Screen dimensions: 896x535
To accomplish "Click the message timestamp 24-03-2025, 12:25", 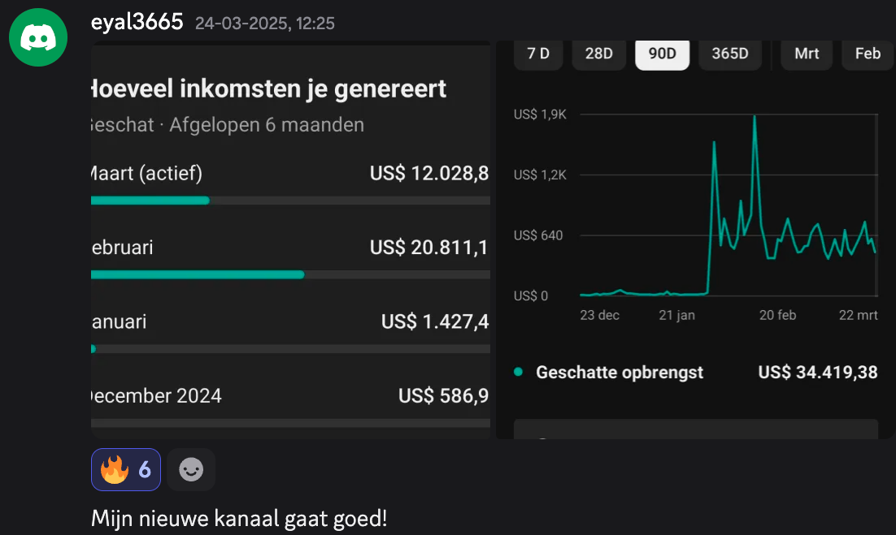I will click(264, 24).
